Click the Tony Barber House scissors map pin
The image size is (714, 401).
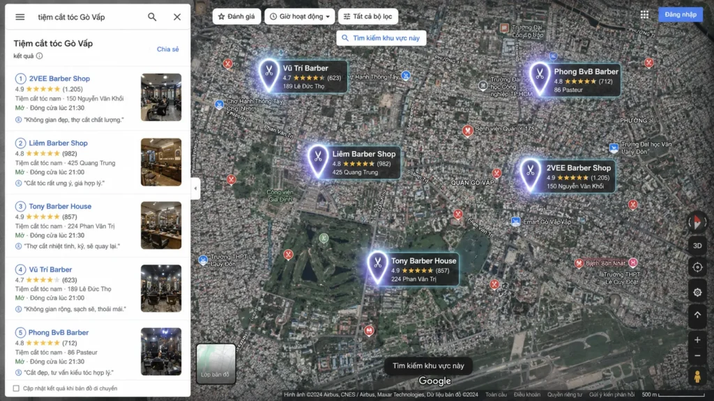point(377,267)
